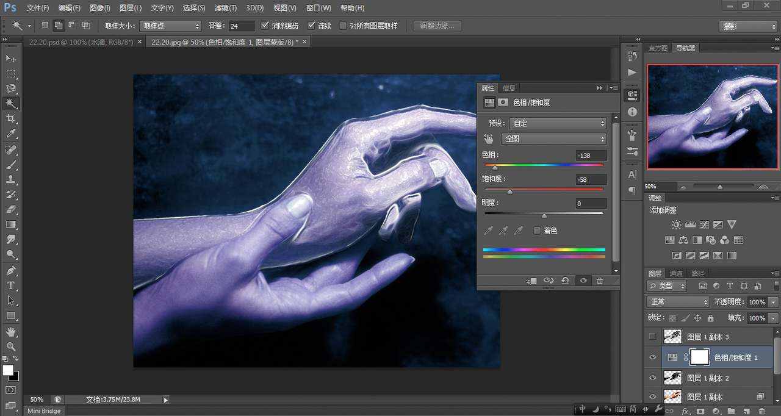This screenshot has width=781, height=416.
Task: Hide the 图层 1 副本 2 layer
Action: [653, 378]
